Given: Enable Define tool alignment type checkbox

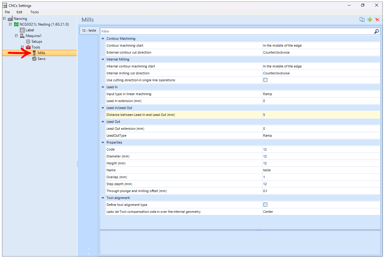Looking at the screenshot, I should [265, 205].
